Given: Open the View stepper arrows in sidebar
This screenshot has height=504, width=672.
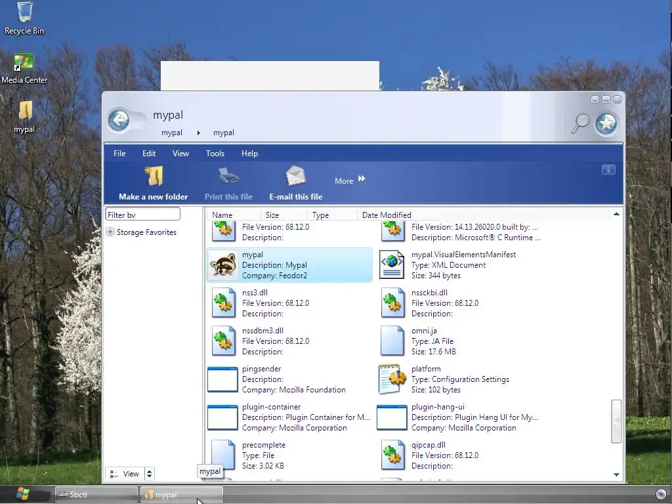Looking at the screenshot, I should tap(149, 474).
